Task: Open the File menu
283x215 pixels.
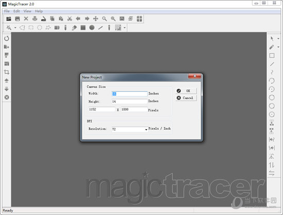Action: tap(7, 11)
